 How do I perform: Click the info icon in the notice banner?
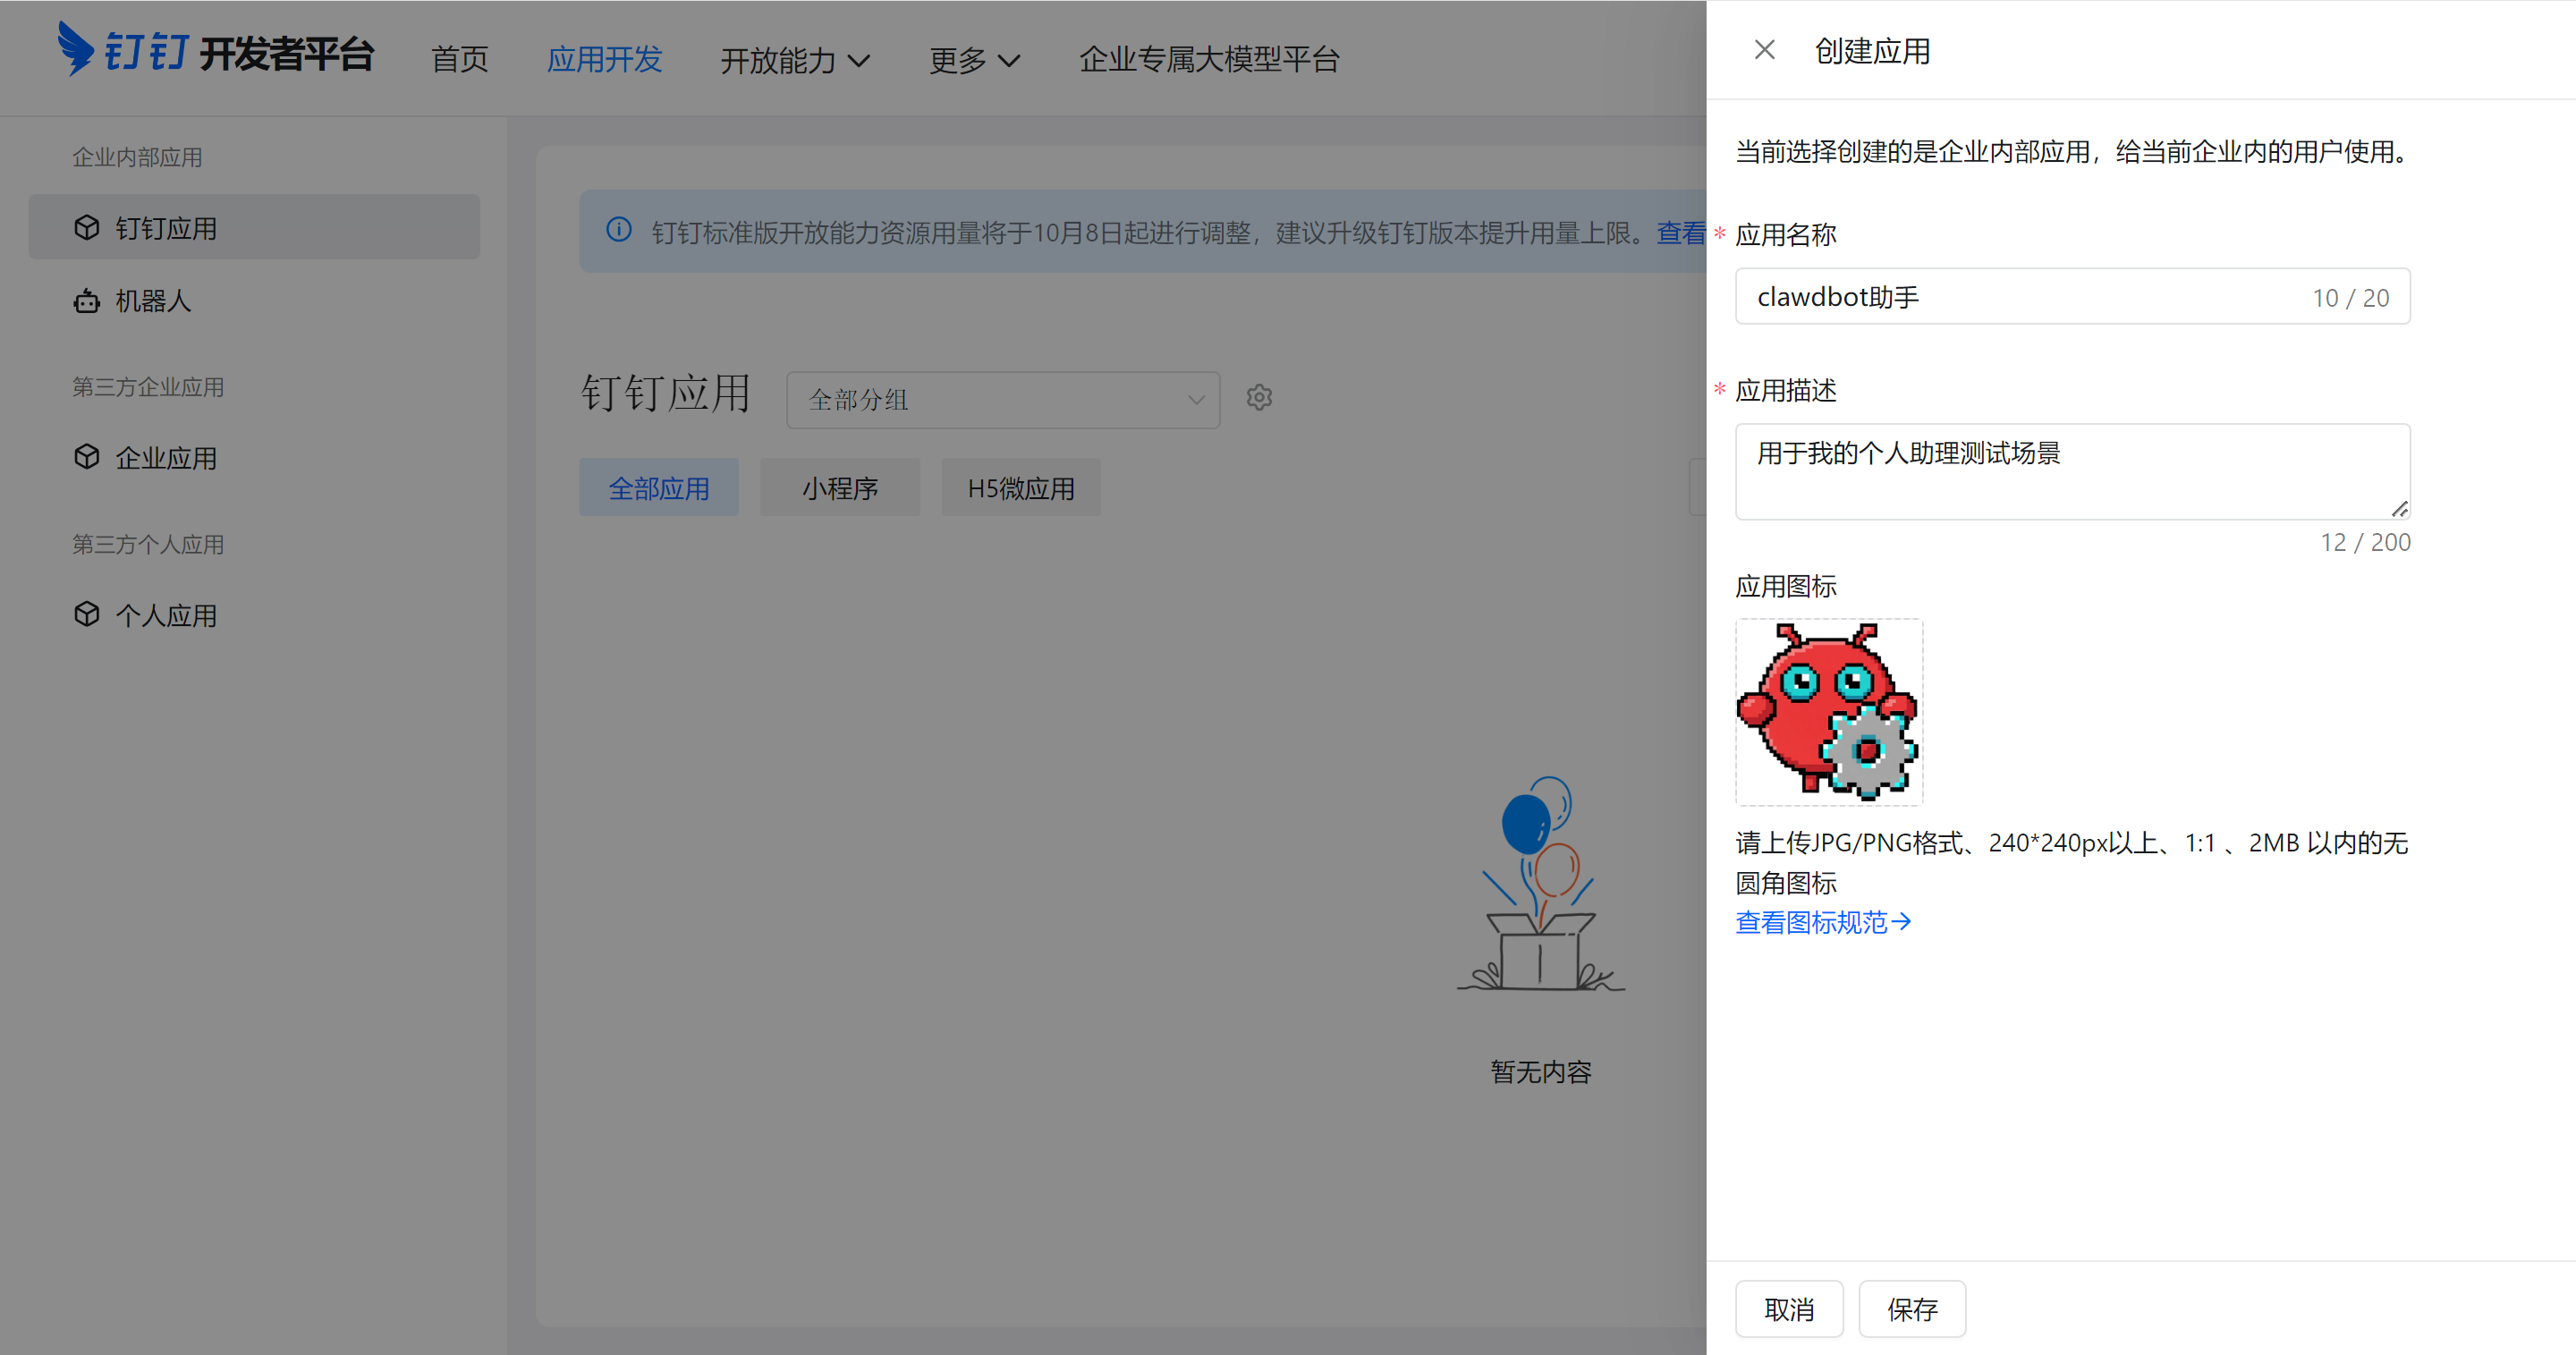click(619, 230)
